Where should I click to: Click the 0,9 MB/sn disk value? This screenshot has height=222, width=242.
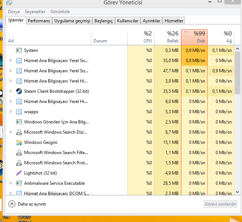click(x=195, y=50)
